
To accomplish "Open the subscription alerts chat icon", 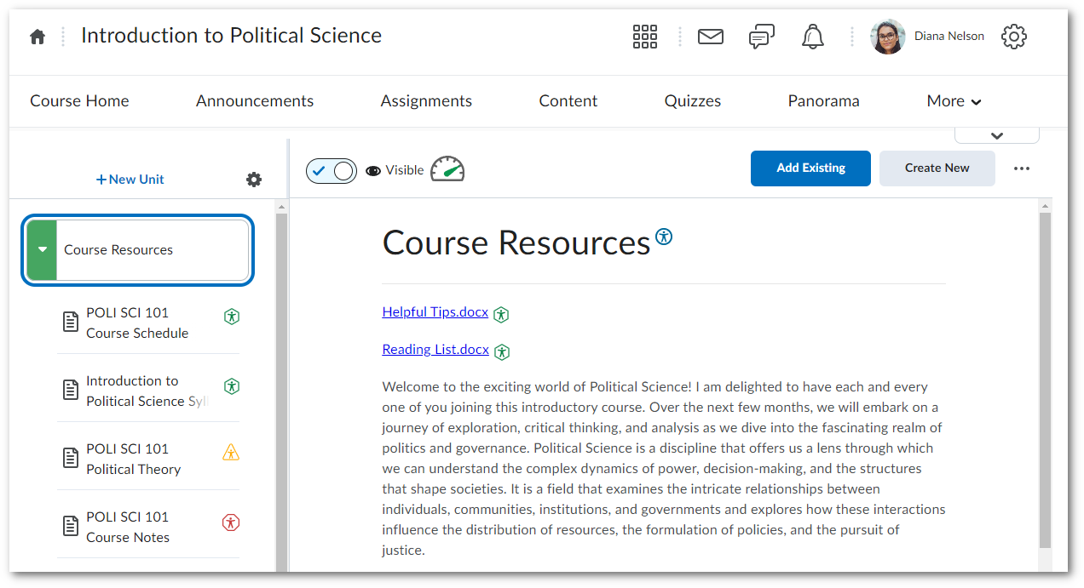I will tap(761, 37).
